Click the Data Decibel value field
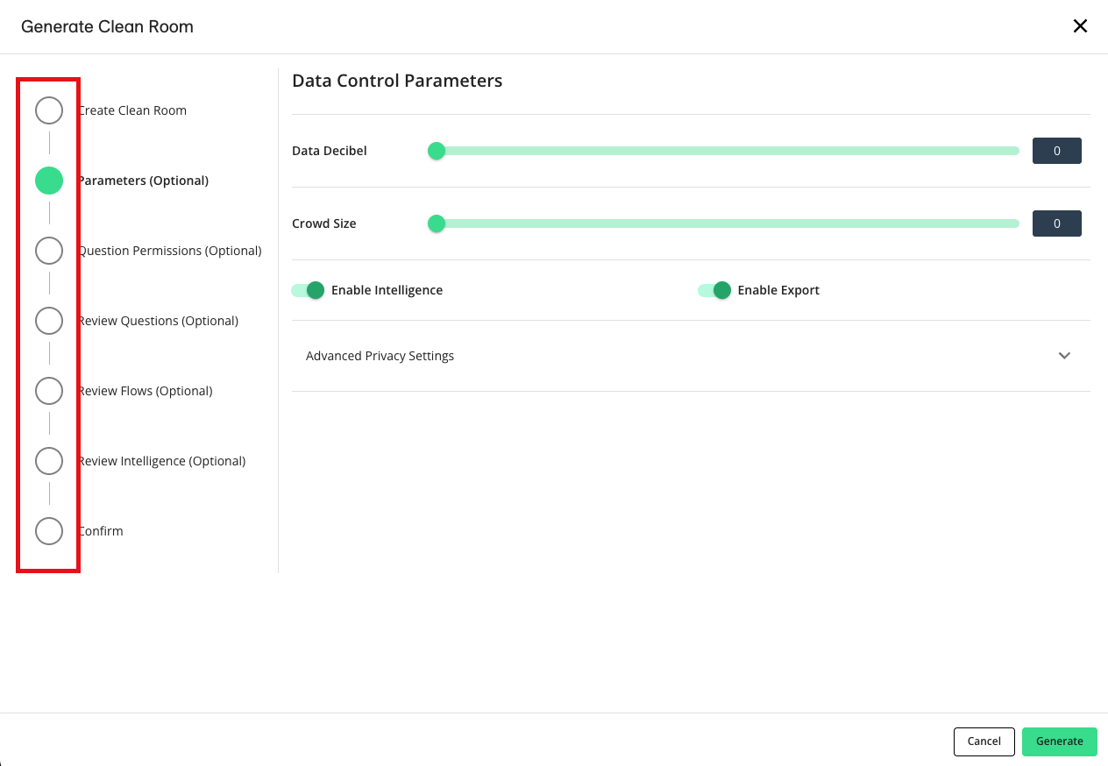This screenshot has width=1108, height=766. coord(1056,151)
